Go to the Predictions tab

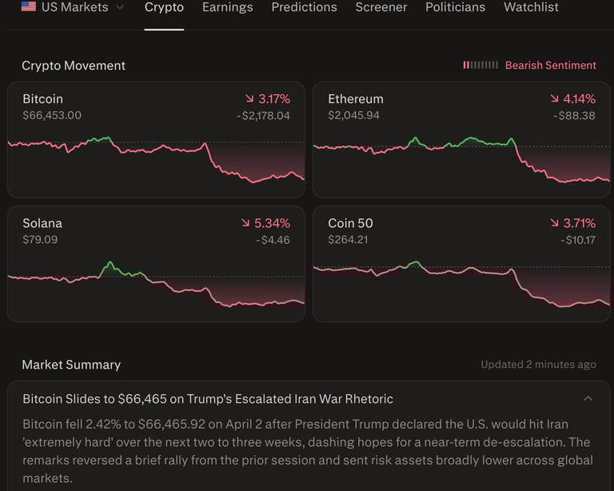[x=304, y=7]
